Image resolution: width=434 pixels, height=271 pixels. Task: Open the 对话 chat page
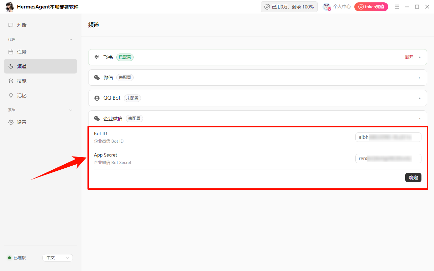click(x=40, y=25)
